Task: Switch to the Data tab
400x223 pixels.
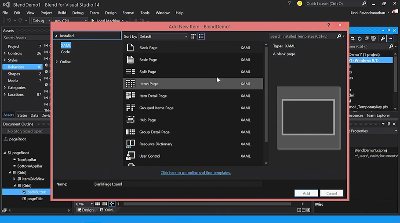Action: point(34,115)
